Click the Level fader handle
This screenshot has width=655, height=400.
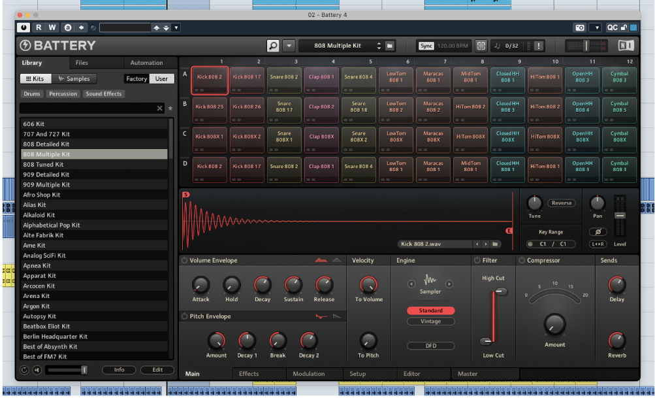pyautogui.click(x=620, y=215)
